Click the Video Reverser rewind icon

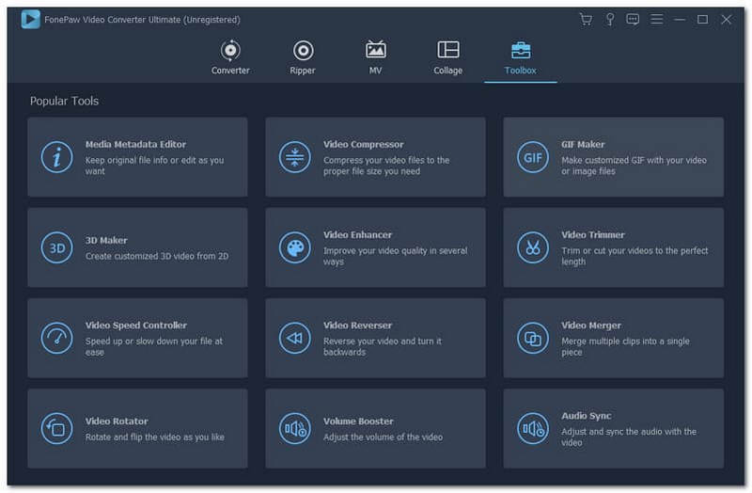(295, 338)
